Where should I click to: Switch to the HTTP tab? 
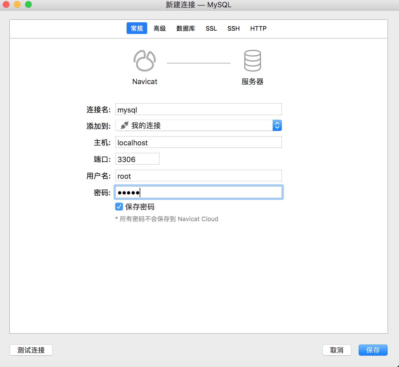(258, 28)
